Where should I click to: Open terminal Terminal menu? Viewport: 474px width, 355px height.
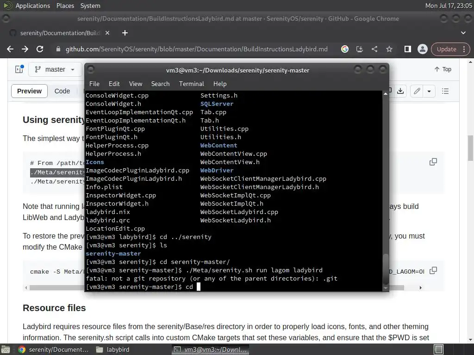pos(191,84)
